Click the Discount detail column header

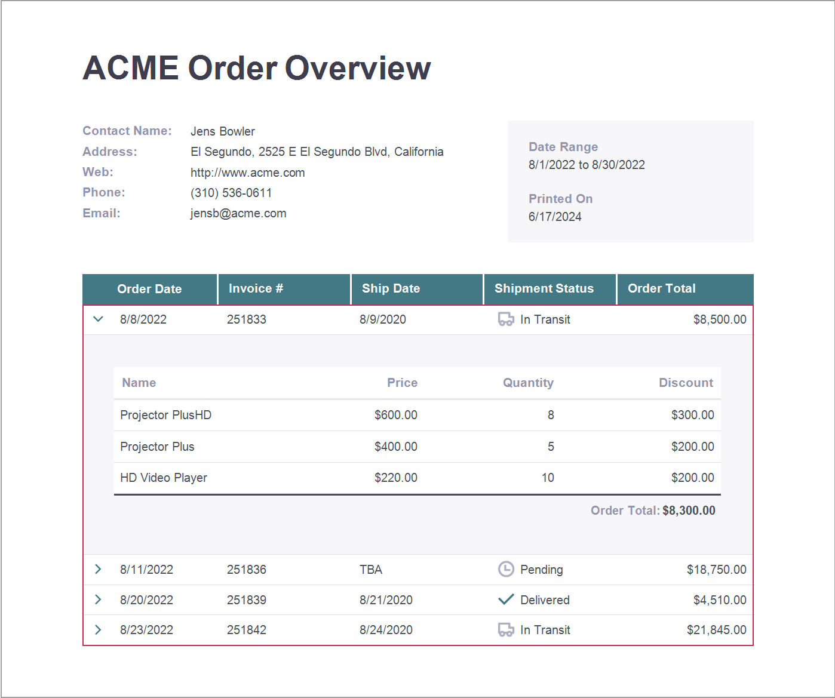(x=686, y=383)
